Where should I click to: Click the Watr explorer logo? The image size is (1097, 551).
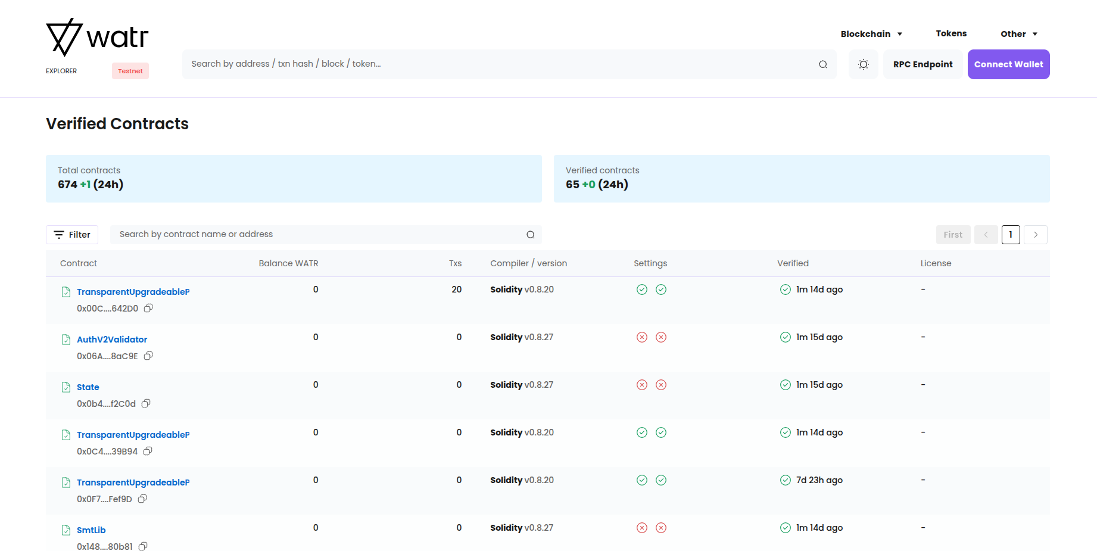(97, 38)
